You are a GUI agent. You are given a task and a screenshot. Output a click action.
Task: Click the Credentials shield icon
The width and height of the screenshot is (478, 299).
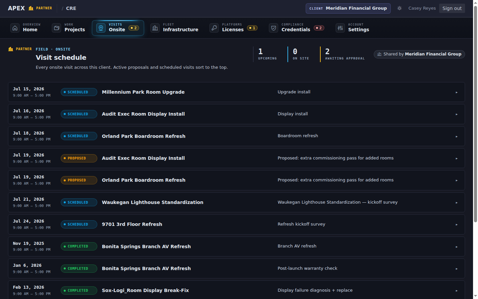pos(274,28)
